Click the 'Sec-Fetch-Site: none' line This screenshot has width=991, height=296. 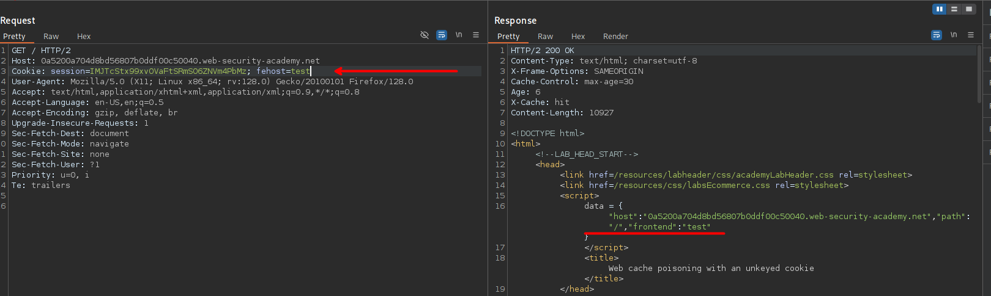click(61, 154)
